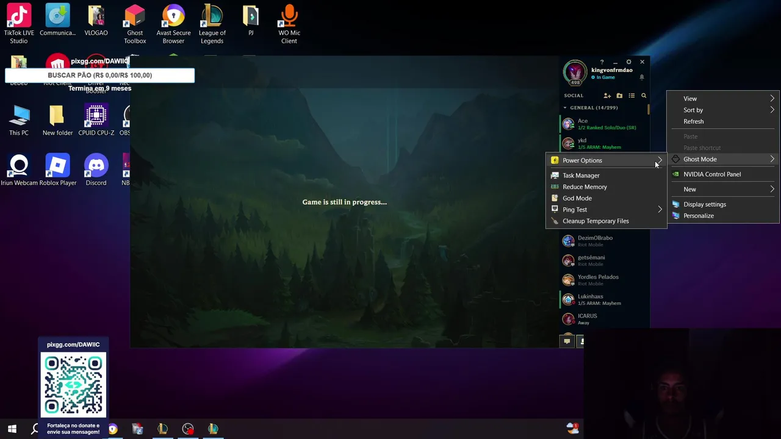Open Power Options submenu entry

606,160
